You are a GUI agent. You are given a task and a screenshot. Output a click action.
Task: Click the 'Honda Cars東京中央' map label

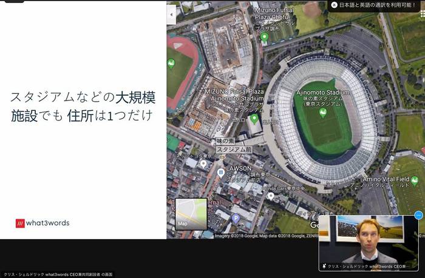(284, 188)
